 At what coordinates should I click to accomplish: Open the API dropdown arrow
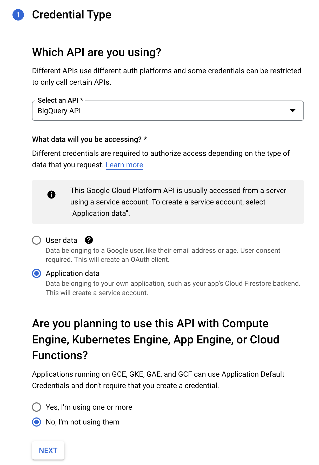[293, 111]
